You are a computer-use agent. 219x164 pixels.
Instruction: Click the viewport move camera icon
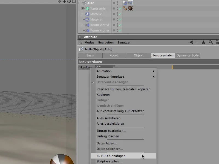point(60,1)
